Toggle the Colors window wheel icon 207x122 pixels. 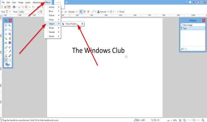tap(197, 2)
